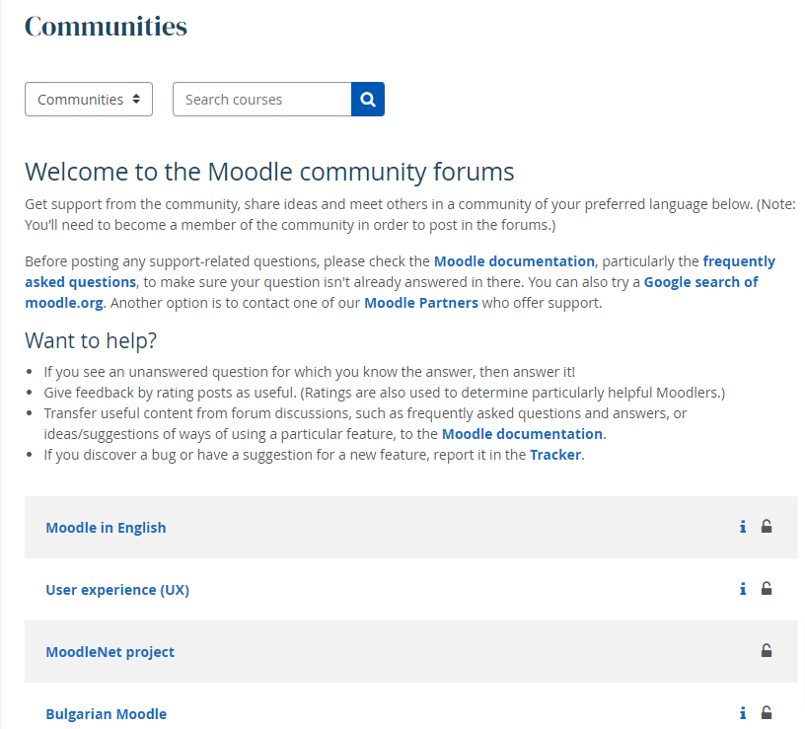View info icon for Bulgarian Moodle
The width and height of the screenshot is (805, 729).
tap(743, 713)
